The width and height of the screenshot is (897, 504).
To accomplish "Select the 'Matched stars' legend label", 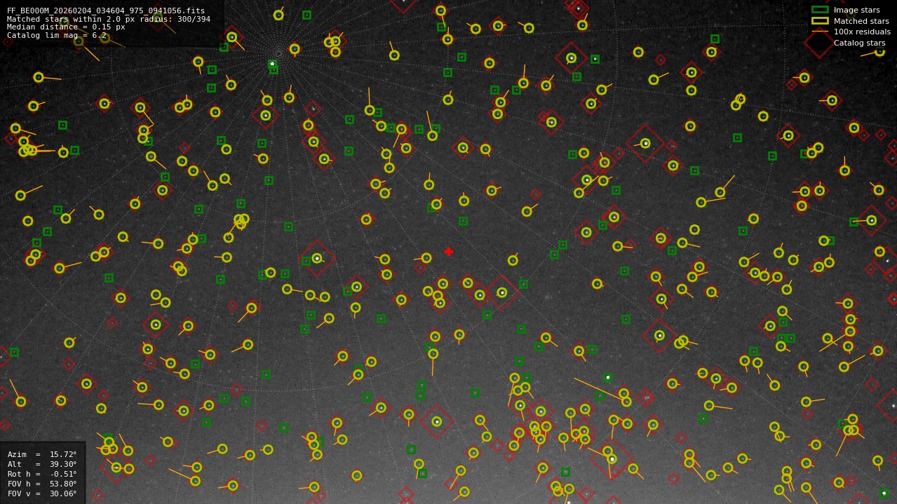I will 861,21.
